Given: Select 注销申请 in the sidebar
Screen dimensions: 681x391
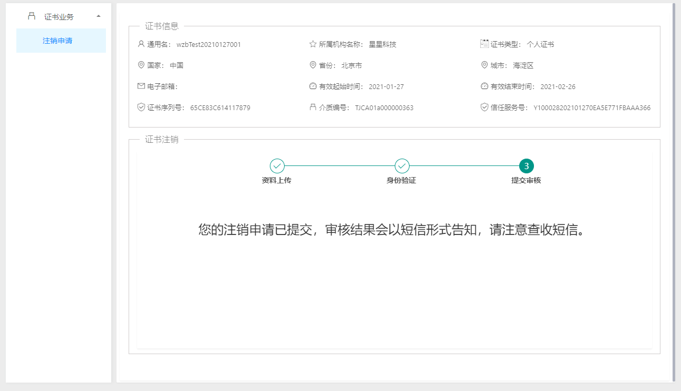Looking at the screenshot, I should pyautogui.click(x=57, y=41).
